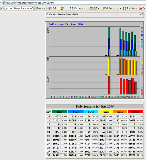
Task: Click the Daily Statistics for June 2006 heading
Action: (94, 106)
